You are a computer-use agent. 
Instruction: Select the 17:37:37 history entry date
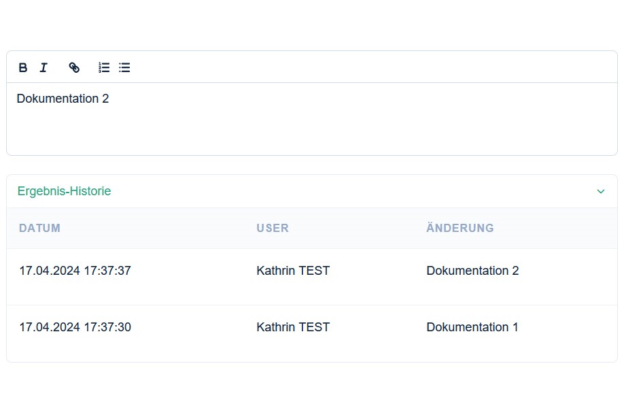75,271
